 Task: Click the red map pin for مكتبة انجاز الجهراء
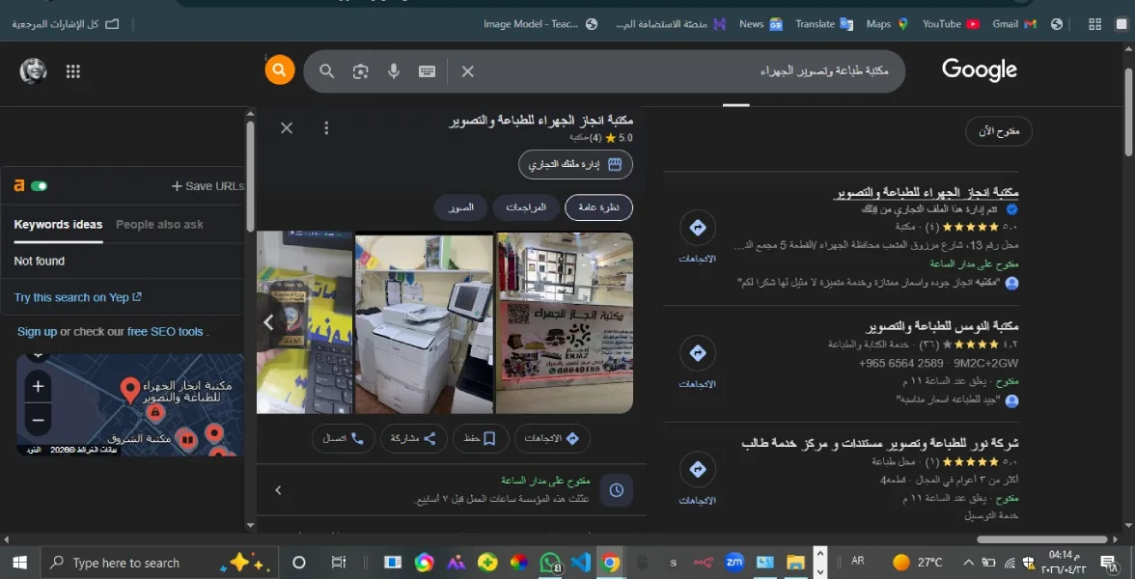pyautogui.click(x=129, y=390)
